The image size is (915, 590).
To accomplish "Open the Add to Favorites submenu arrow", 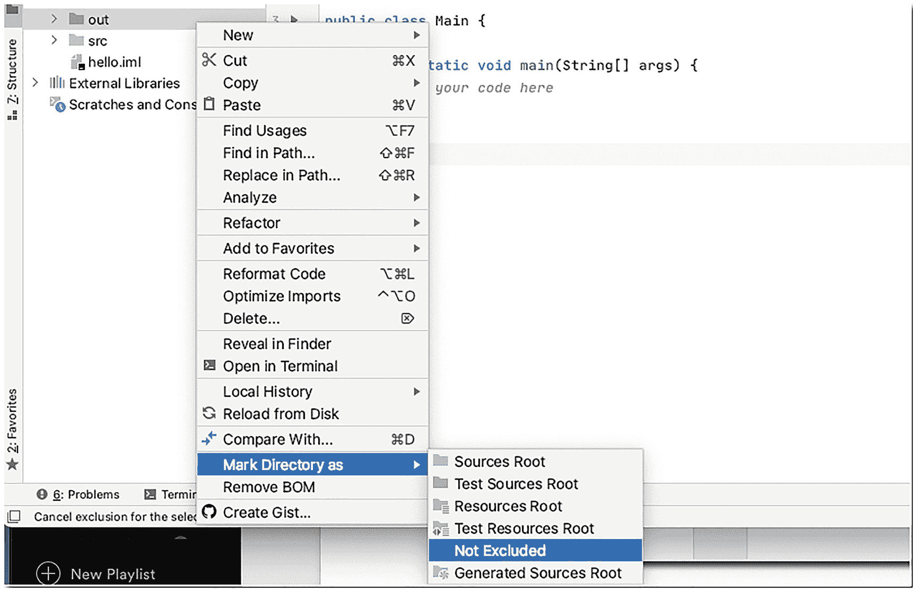I will (x=416, y=248).
